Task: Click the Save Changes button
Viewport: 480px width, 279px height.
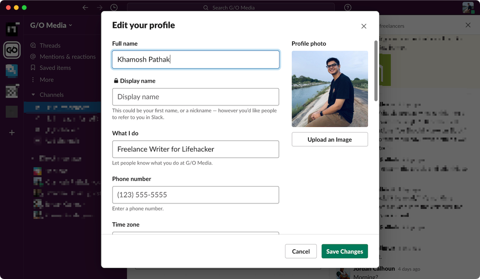Action: pos(345,251)
